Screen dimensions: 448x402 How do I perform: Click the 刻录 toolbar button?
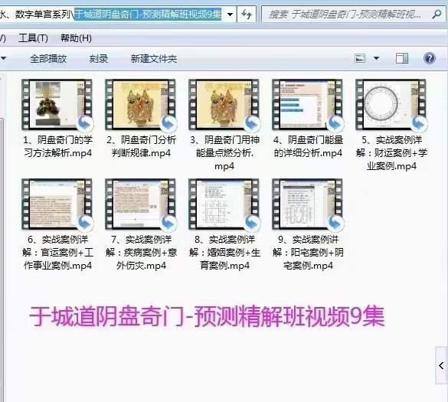[99, 59]
